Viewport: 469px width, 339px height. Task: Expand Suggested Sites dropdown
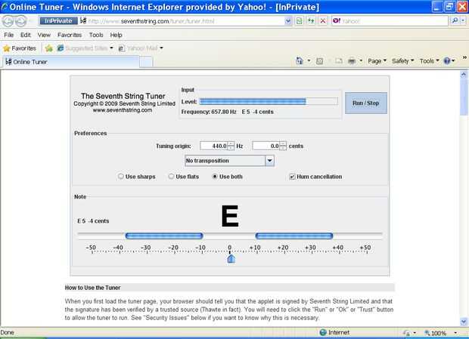[x=111, y=48]
